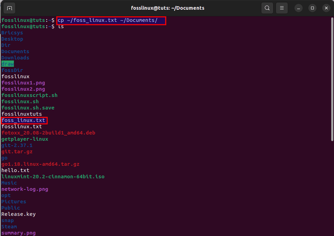
Task: Click the Downloads folder name in listing
Action: click(15, 58)
